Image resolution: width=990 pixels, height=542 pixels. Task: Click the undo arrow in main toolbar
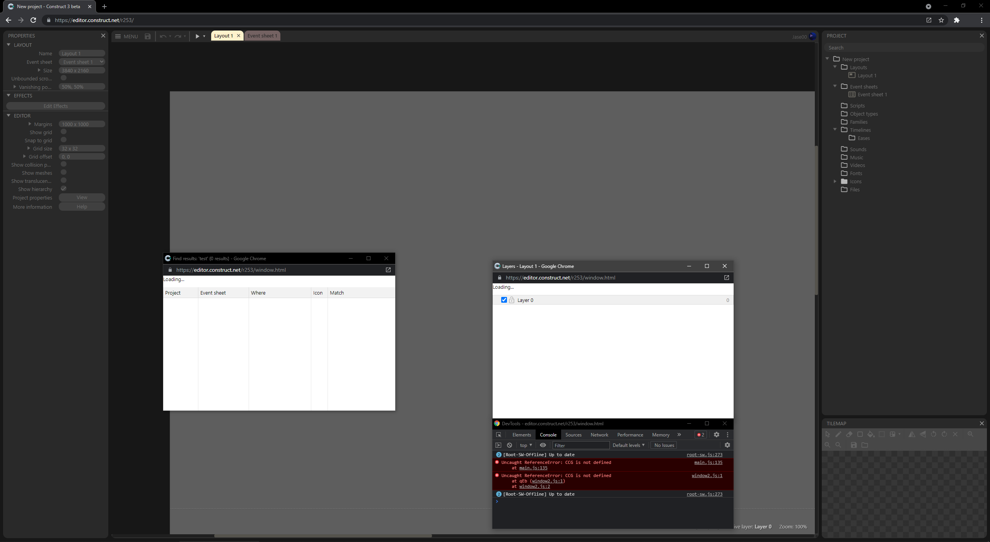pyautogui.click(x=163, y=36)
